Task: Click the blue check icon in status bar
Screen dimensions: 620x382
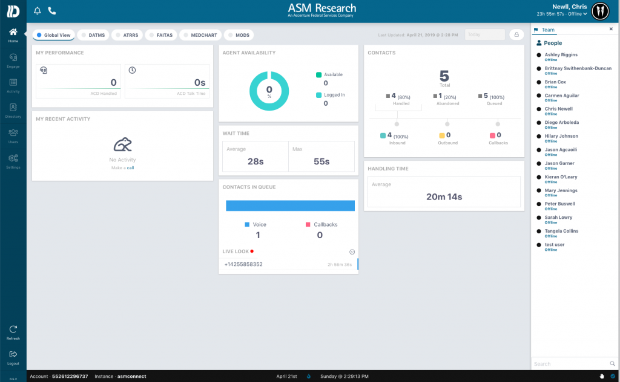Action: pyautogui.click(x=613, y=376)
